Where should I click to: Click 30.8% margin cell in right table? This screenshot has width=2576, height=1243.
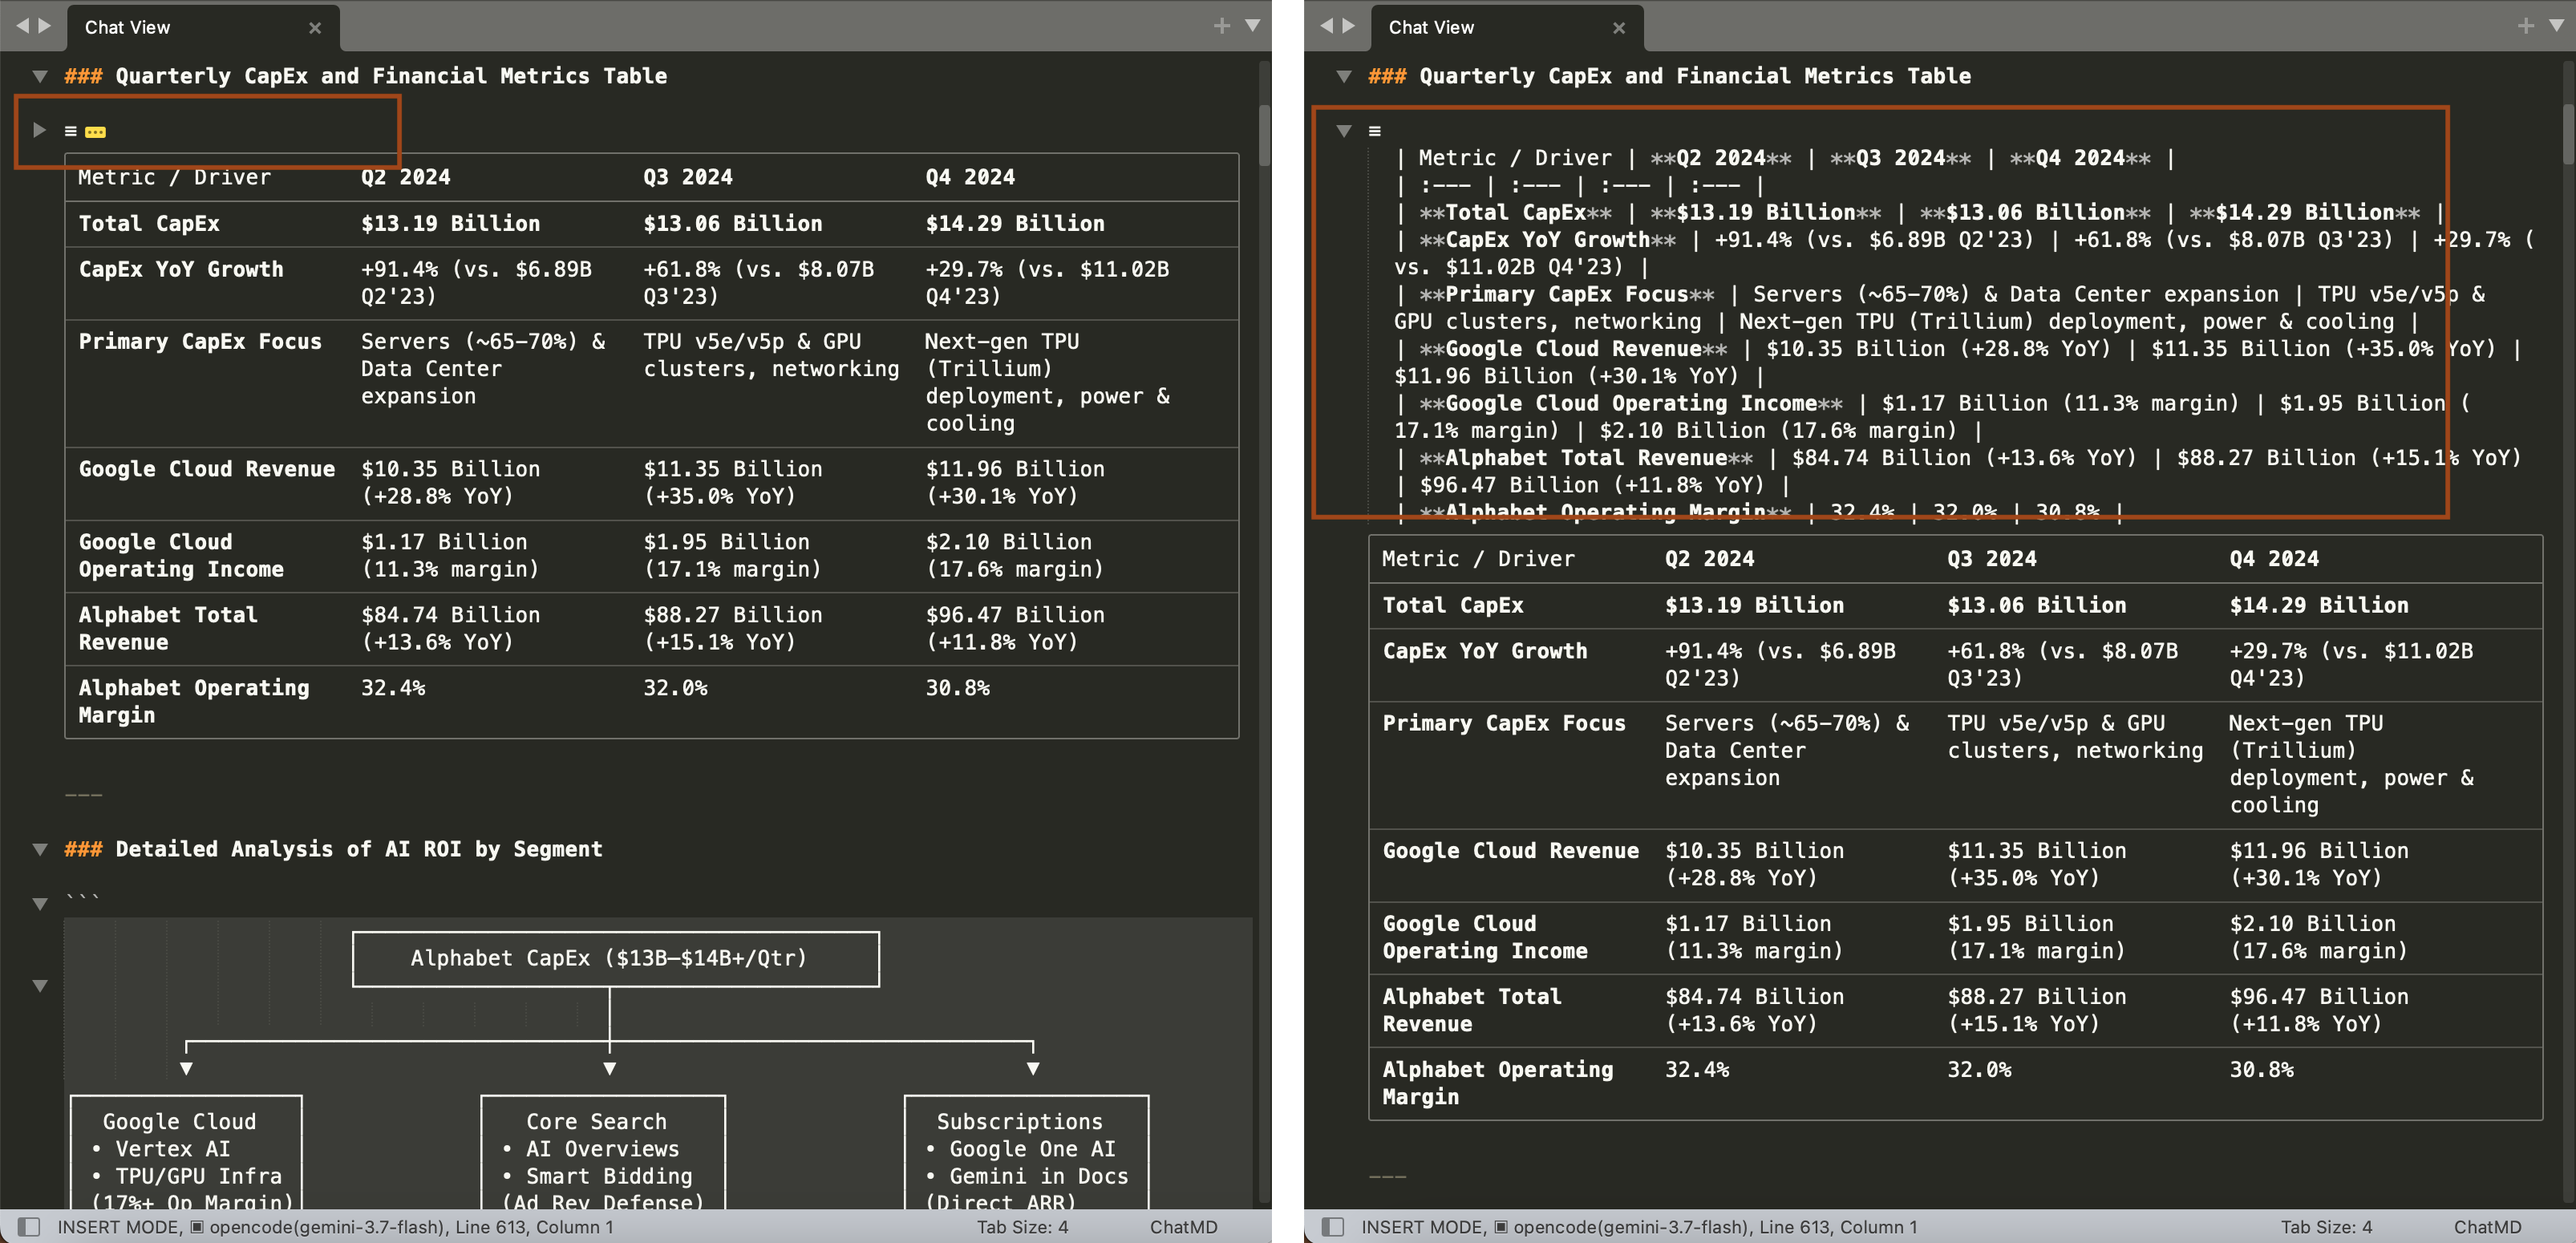point(2261,1070)
